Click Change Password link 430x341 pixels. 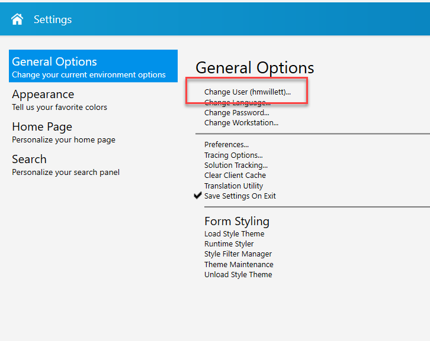pyautogui.click(x=236, y=112)
